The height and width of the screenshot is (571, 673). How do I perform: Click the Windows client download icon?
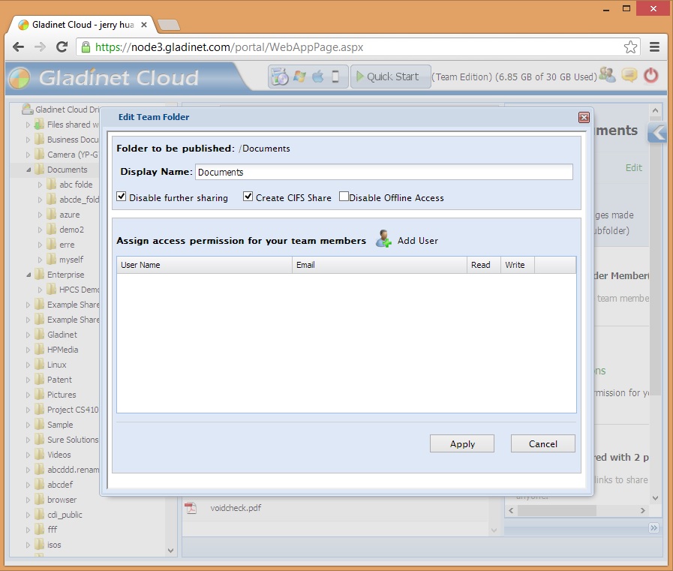point(299,77)
